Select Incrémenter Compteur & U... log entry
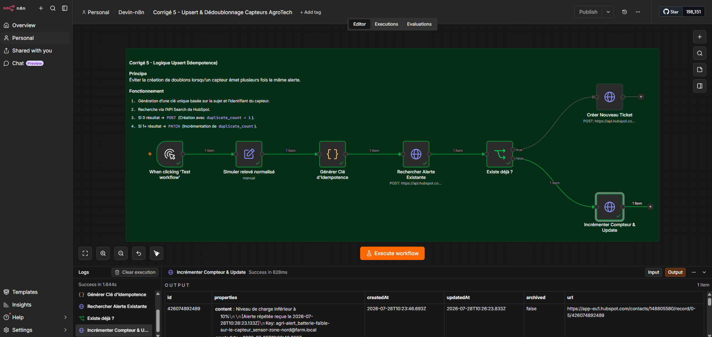 [x=114, y=330]
